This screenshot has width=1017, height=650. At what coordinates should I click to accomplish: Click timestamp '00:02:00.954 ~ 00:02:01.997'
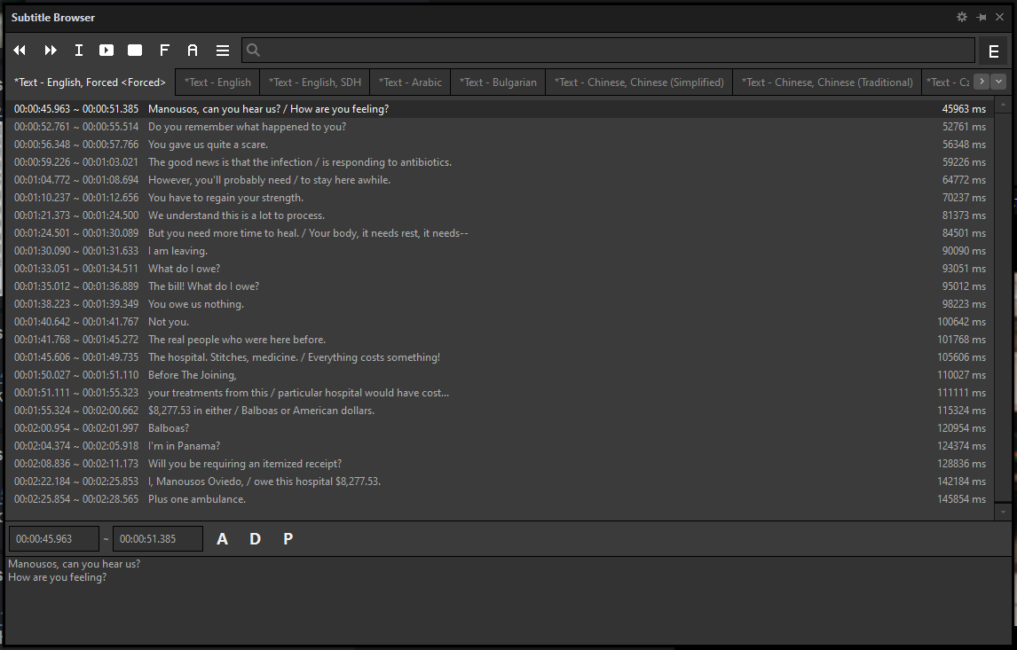[76, 427]
